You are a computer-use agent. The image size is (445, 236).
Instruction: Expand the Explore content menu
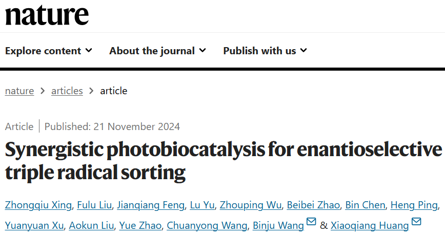click(x=49, y=51)
